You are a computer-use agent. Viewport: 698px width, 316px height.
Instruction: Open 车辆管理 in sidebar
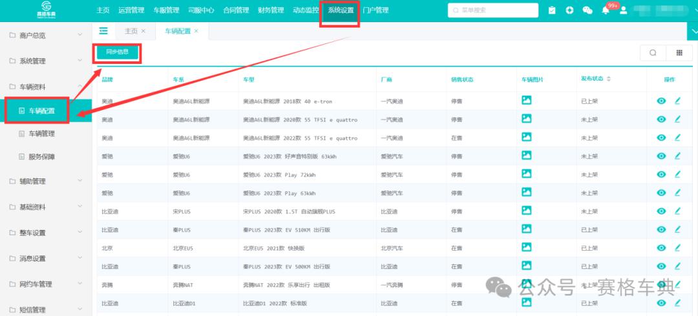tap(42, 134)
